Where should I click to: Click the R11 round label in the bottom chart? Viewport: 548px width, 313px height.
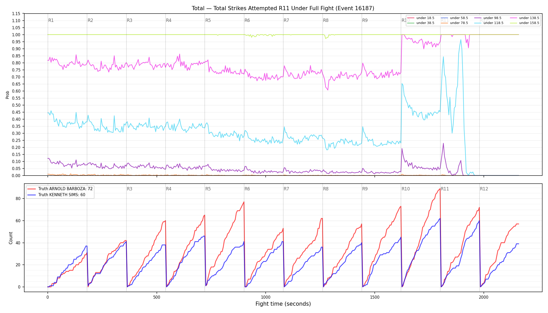pos(445,189)
